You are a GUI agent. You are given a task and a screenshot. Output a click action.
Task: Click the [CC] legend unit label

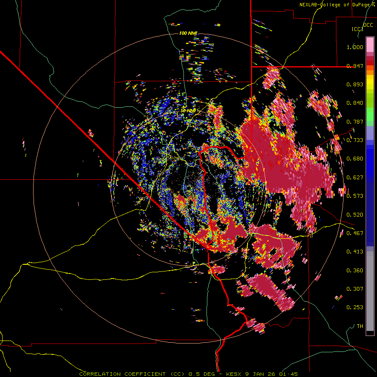click(358, 29)
